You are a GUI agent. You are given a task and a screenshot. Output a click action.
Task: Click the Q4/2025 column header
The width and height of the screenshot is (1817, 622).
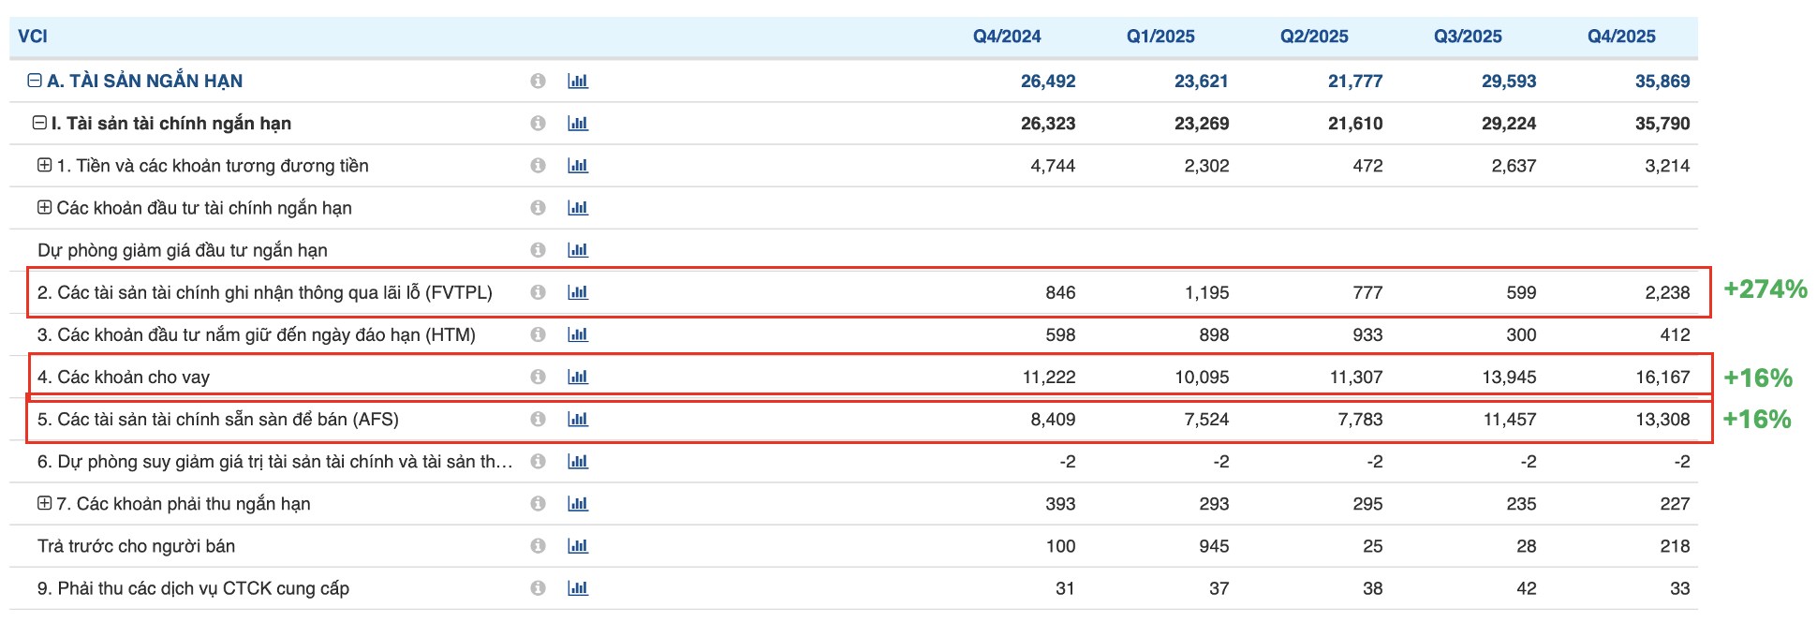coord(1620,37)
